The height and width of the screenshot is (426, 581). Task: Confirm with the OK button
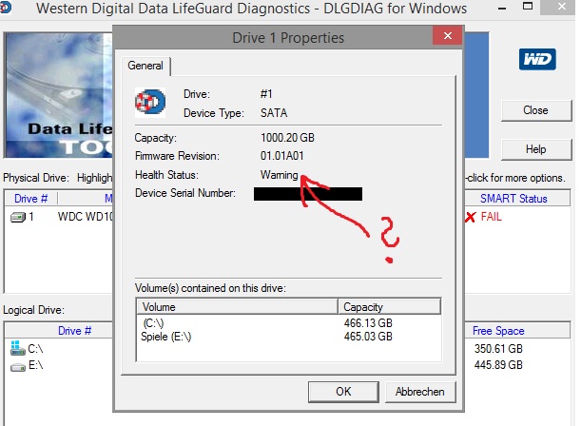point(343,392)
